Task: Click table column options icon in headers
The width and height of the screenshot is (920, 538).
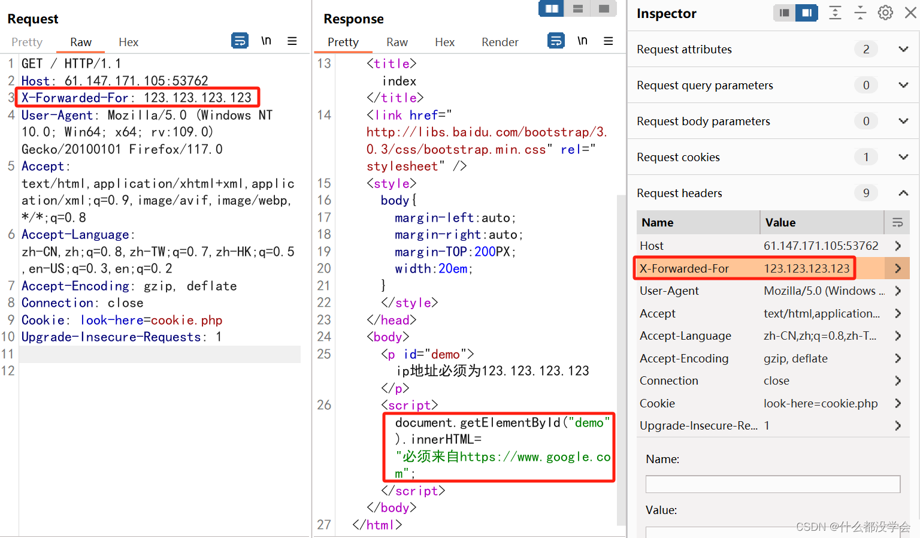Action: (x=897, y=222)
